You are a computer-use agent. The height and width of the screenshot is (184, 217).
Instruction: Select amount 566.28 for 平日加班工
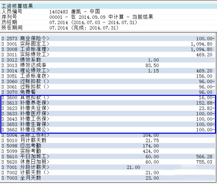coord(205,156)
